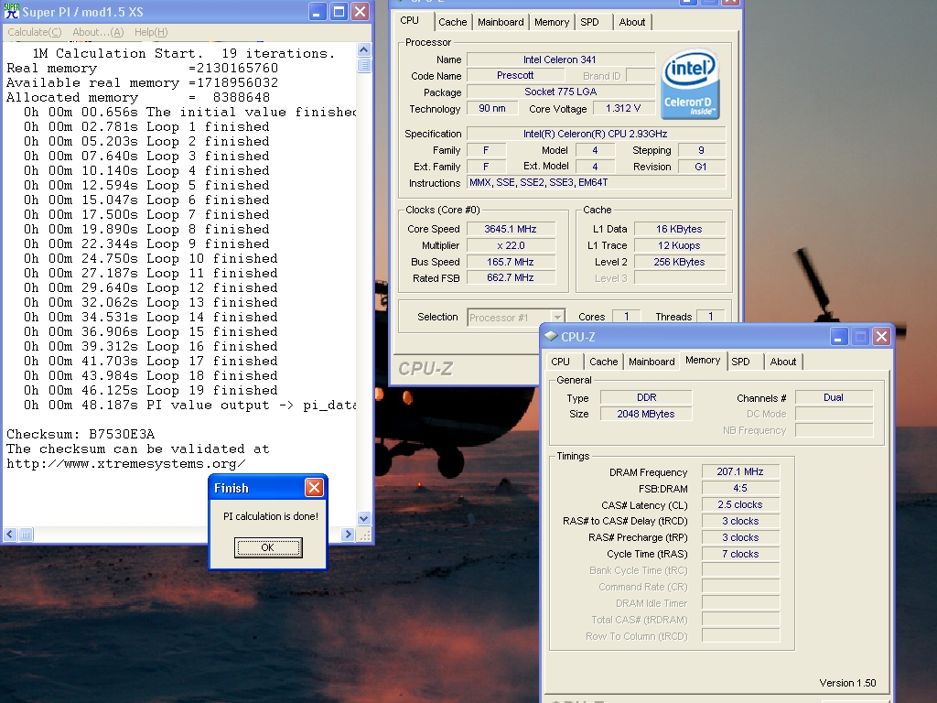Click the Revision value G1
The height and width of the screenshot is (703, 937).
point(701,167)
